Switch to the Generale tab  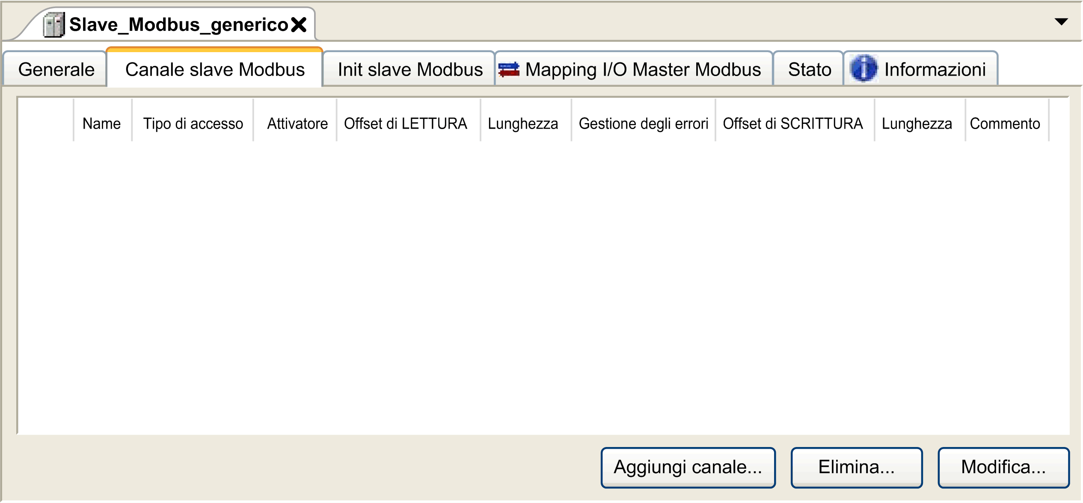click(x=55, y=69)
